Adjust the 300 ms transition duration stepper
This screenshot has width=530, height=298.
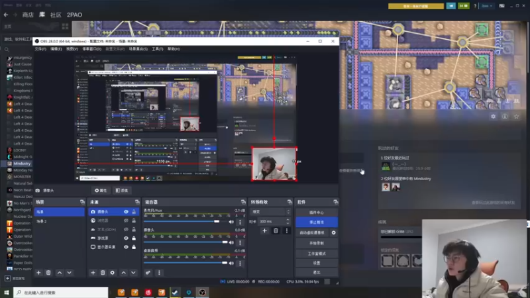click(288, 221)
